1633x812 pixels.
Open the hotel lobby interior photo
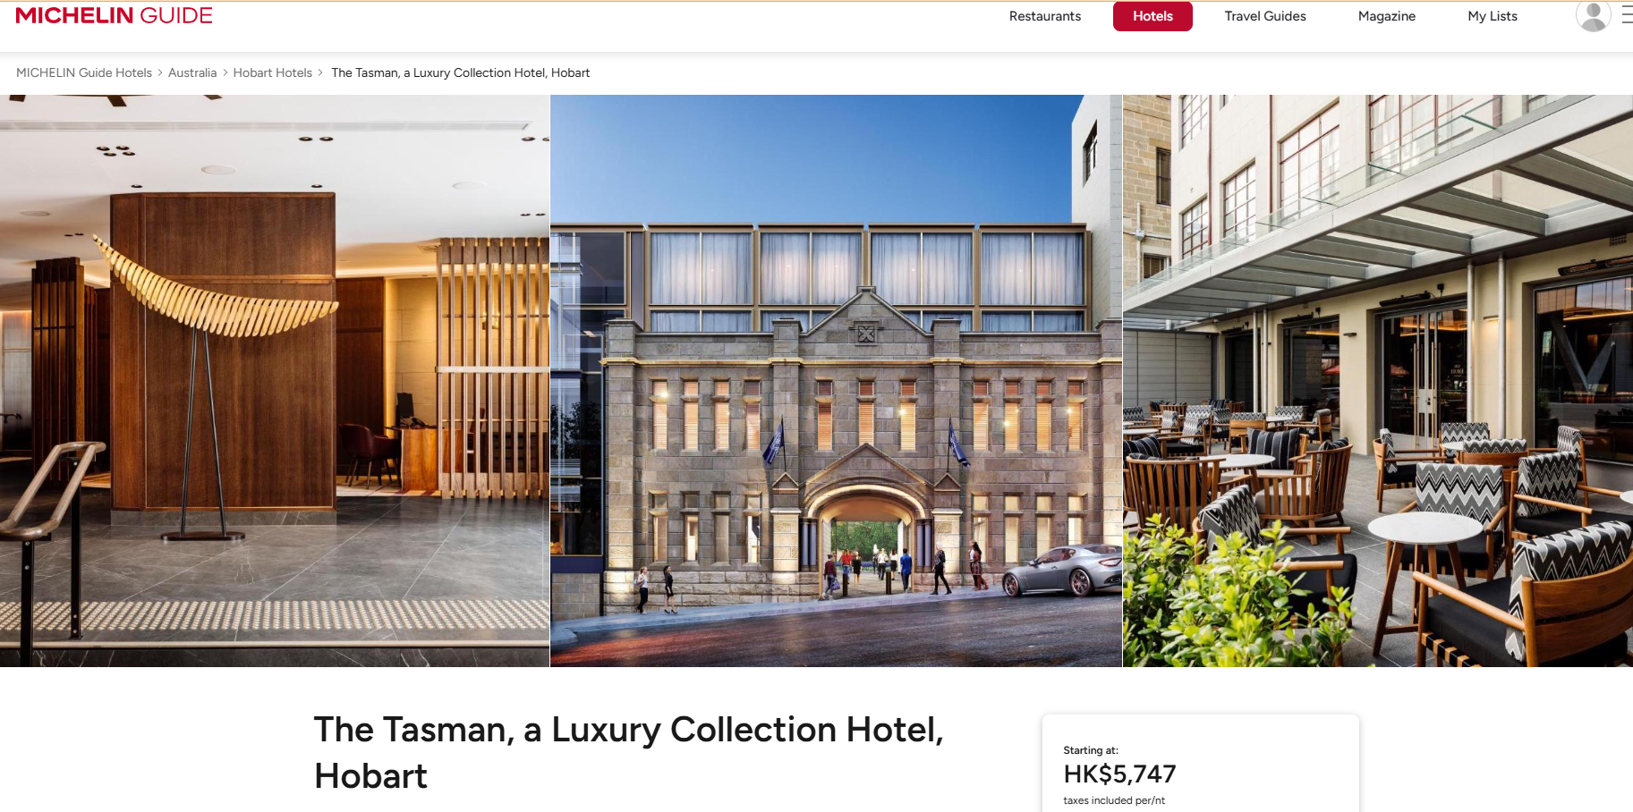point(275,381)
